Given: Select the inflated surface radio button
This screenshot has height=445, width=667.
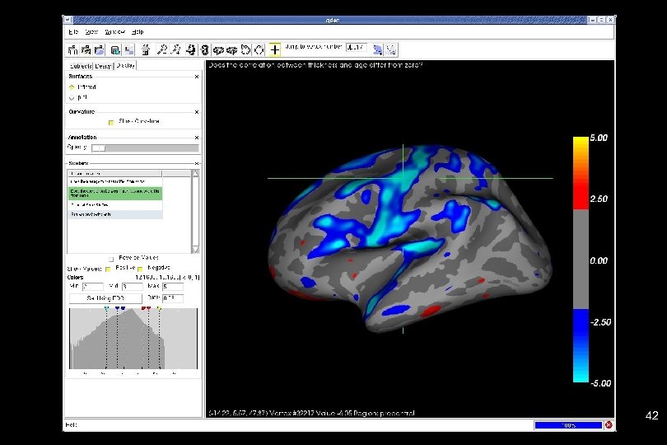Looking at the screenshot, I should 72,87.
